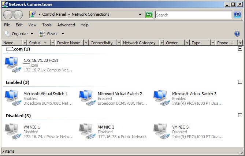The height and width of the screenshot is (156, 245).
Task: Select the disabled VM NIC 3 icon
Action: (162, 131)
